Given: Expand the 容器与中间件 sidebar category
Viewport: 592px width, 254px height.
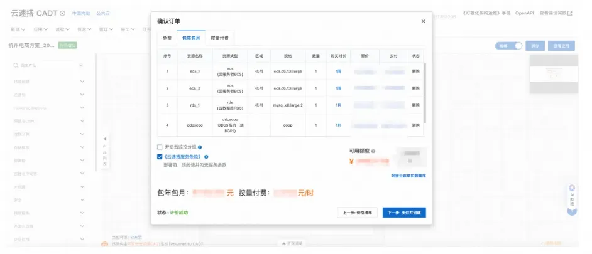Looking at the screenshot, I should tap(49, 174).
